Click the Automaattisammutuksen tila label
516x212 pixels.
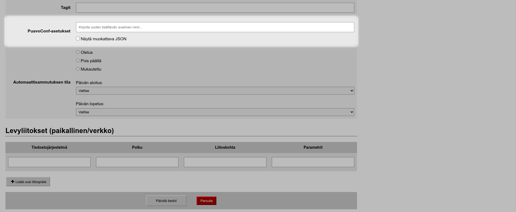(42, 82)
